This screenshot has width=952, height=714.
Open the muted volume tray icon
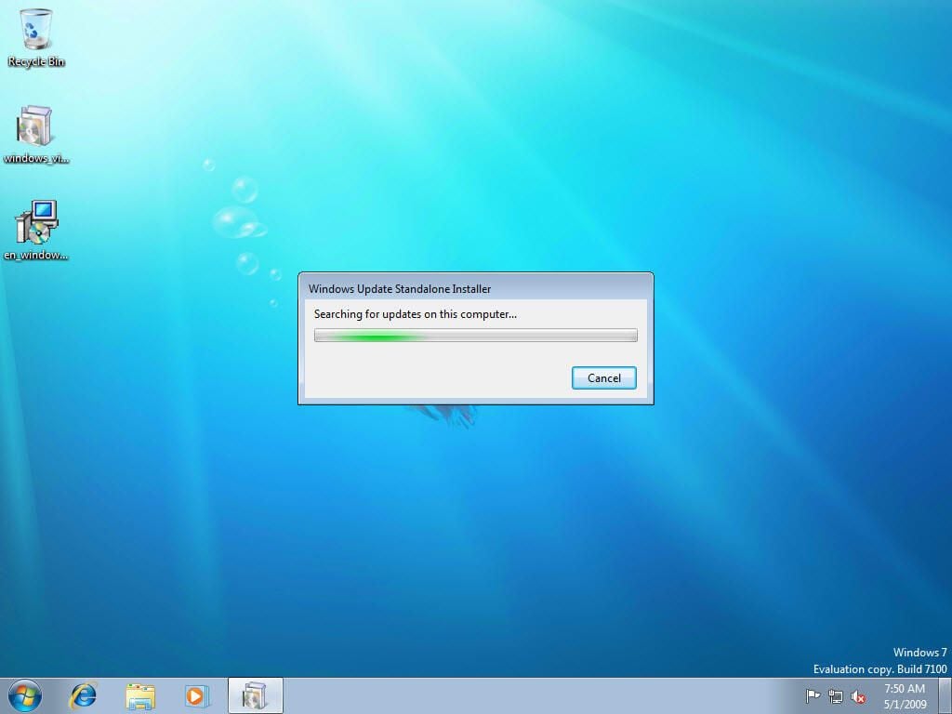coord(858,696)
